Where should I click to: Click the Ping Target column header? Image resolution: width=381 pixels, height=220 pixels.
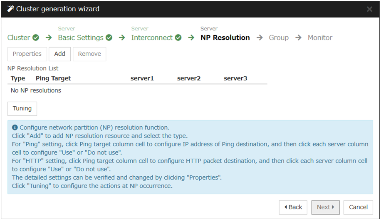pyautogui.click(x=53, y=78)
